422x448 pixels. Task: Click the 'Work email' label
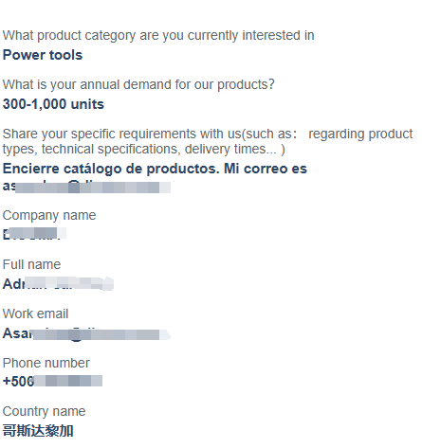(35, 314)
